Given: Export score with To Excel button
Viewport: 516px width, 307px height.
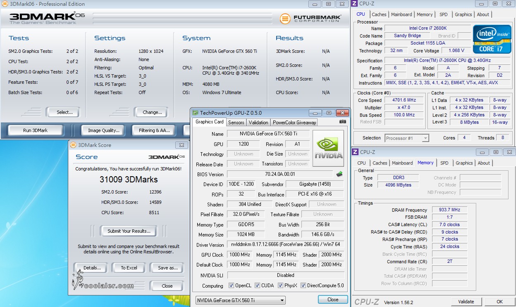Looking at the screenshot, I should [129, 268].
